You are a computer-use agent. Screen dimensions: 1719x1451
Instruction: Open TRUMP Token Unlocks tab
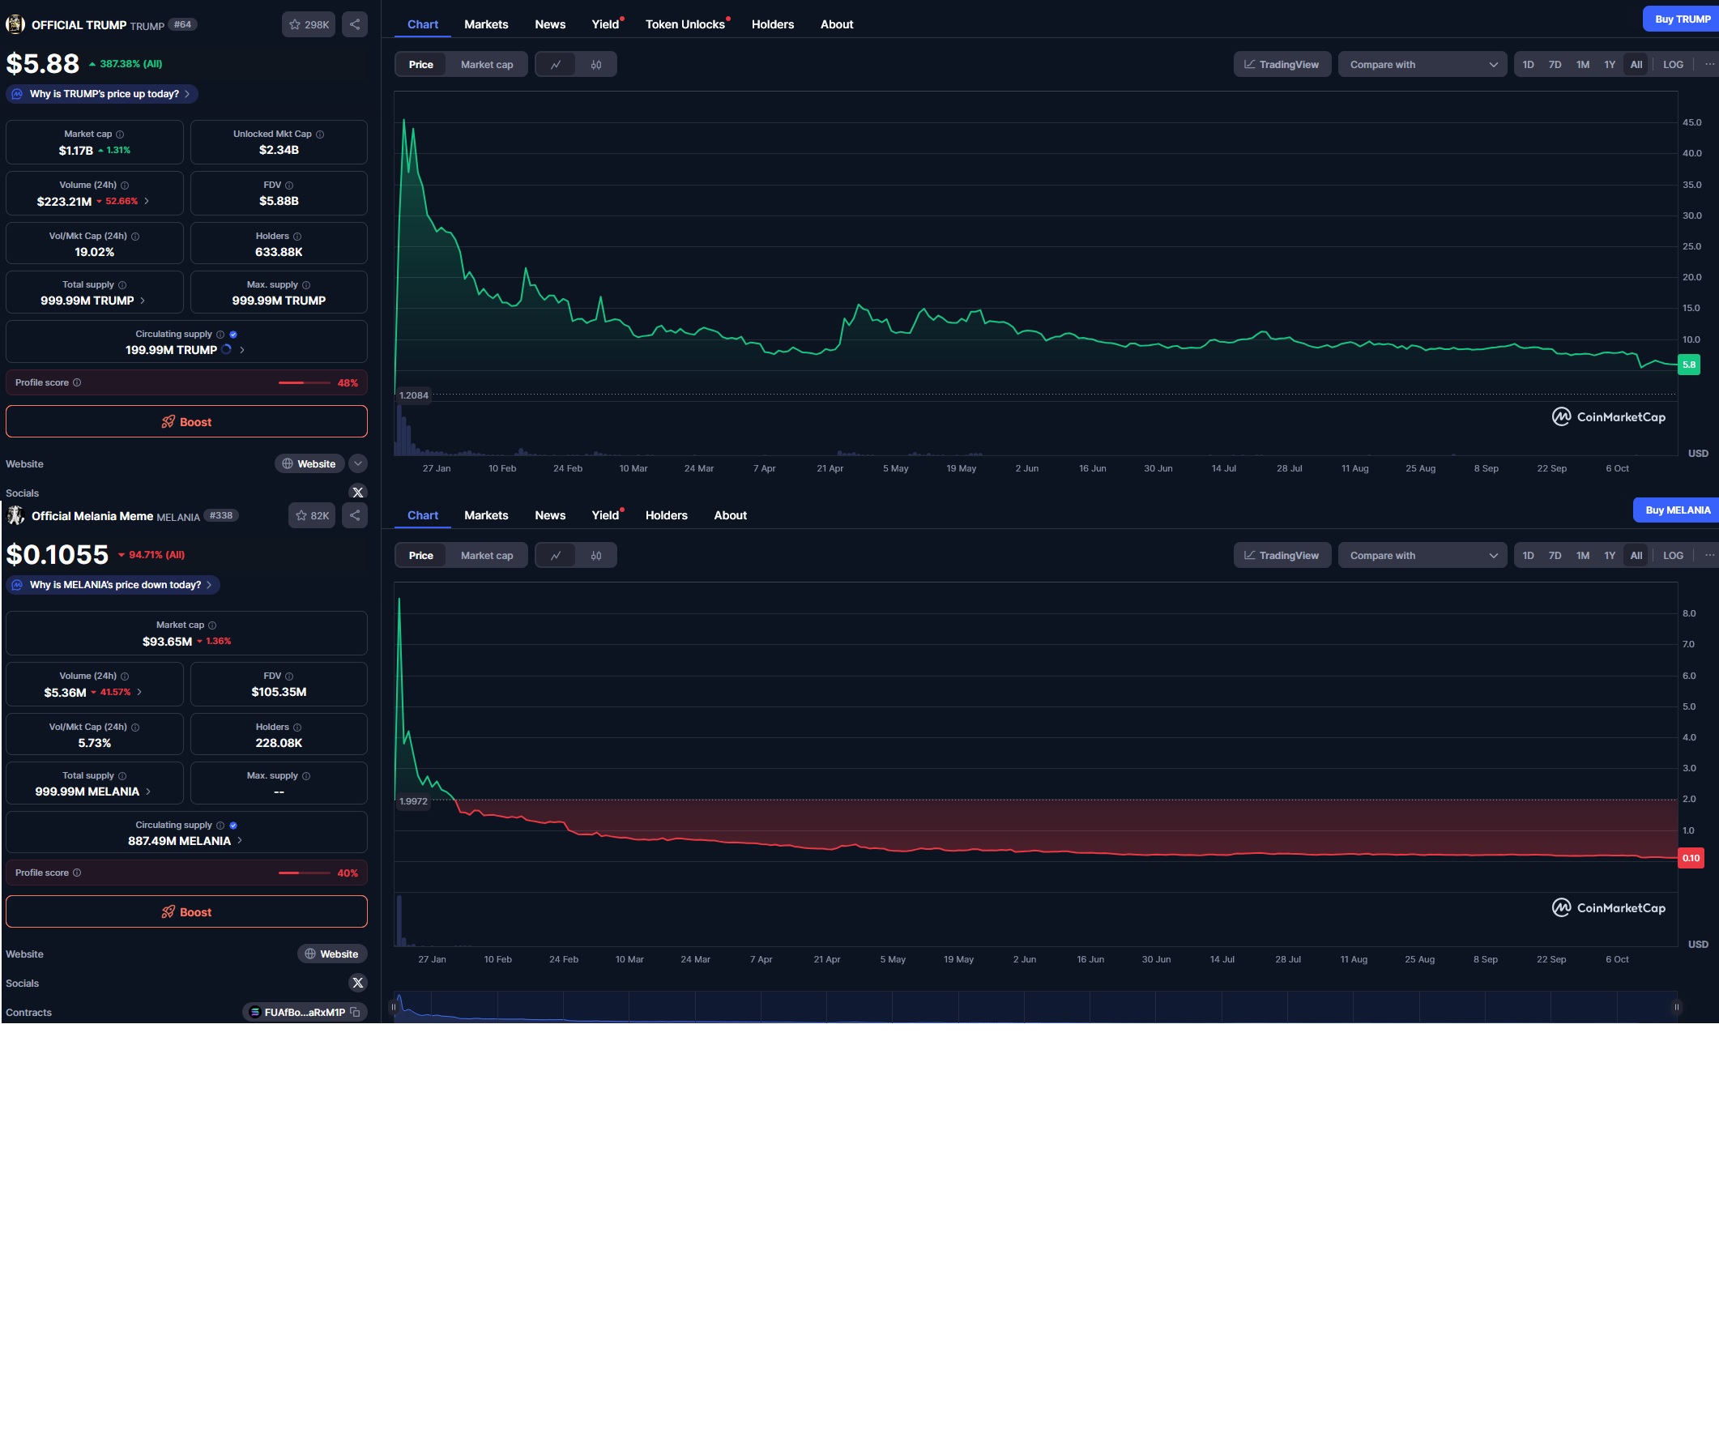(x=685, y=24)
